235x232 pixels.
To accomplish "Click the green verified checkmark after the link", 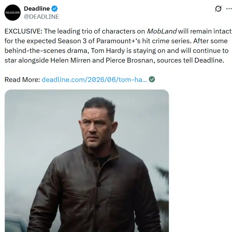I will pyautogui.click(x=152, y=79).
